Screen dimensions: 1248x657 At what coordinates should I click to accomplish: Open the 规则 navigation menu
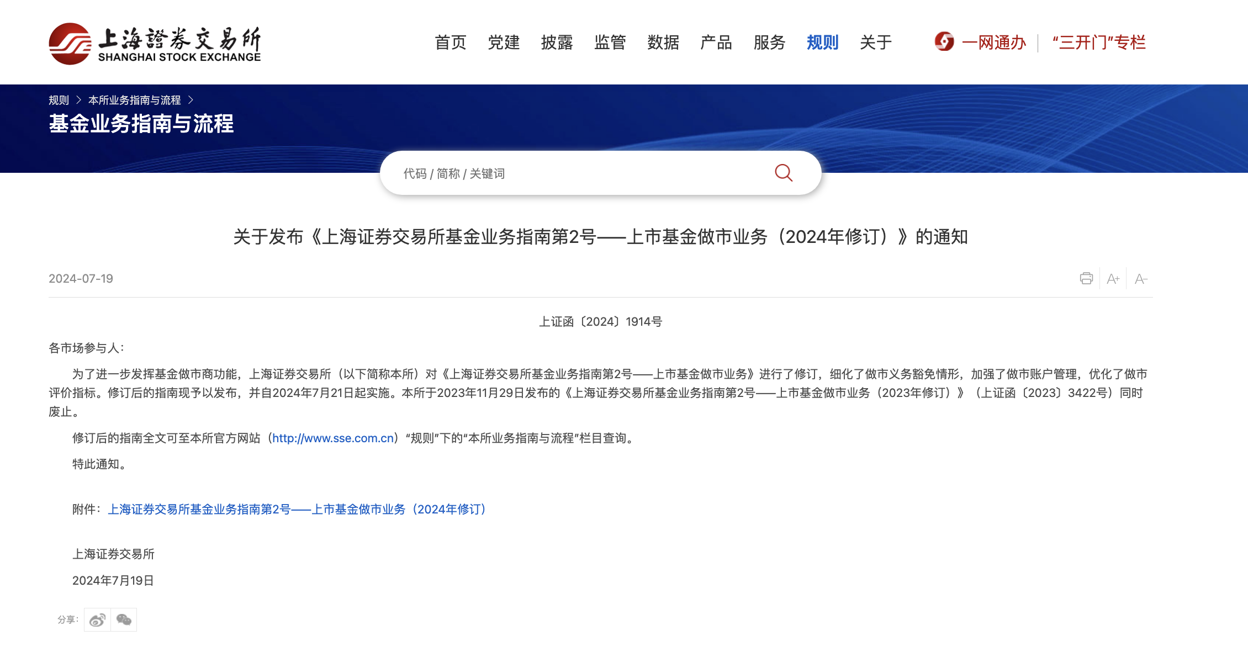822,43
